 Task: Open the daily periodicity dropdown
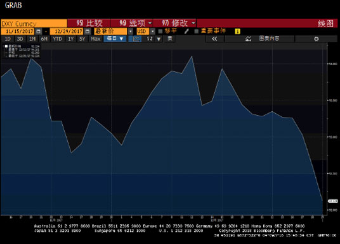pyautogui.click(x=115, y=39)
